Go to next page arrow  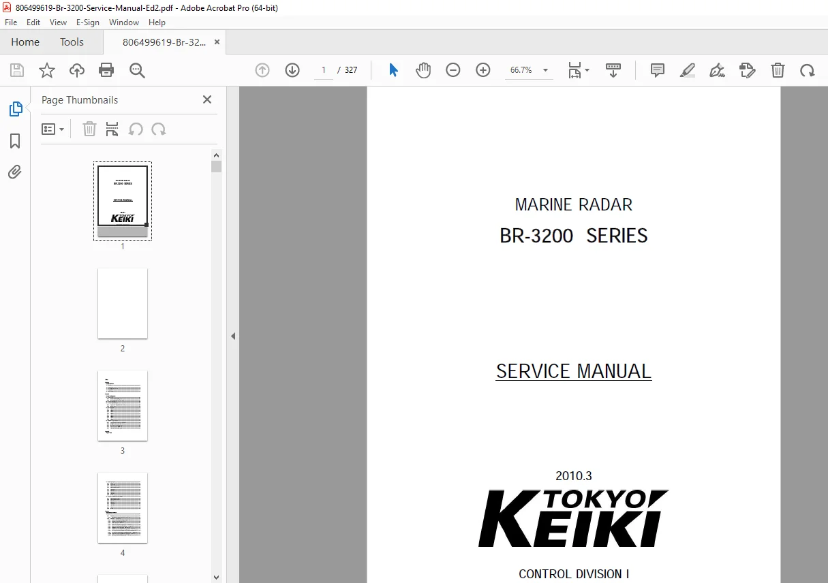(292, 70)
